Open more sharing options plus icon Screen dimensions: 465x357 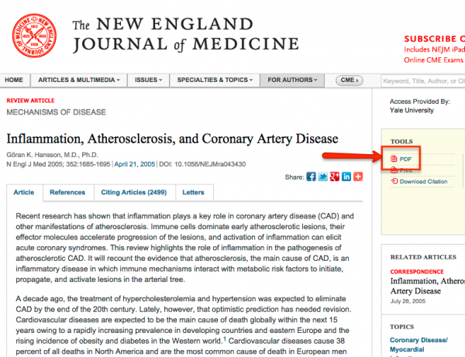[358, 177]
